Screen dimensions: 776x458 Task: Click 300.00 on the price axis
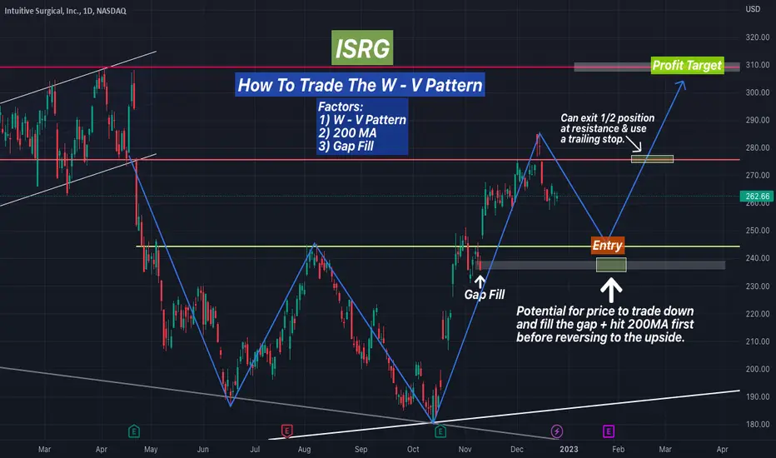pyautogui.click(x=757, y=92)
